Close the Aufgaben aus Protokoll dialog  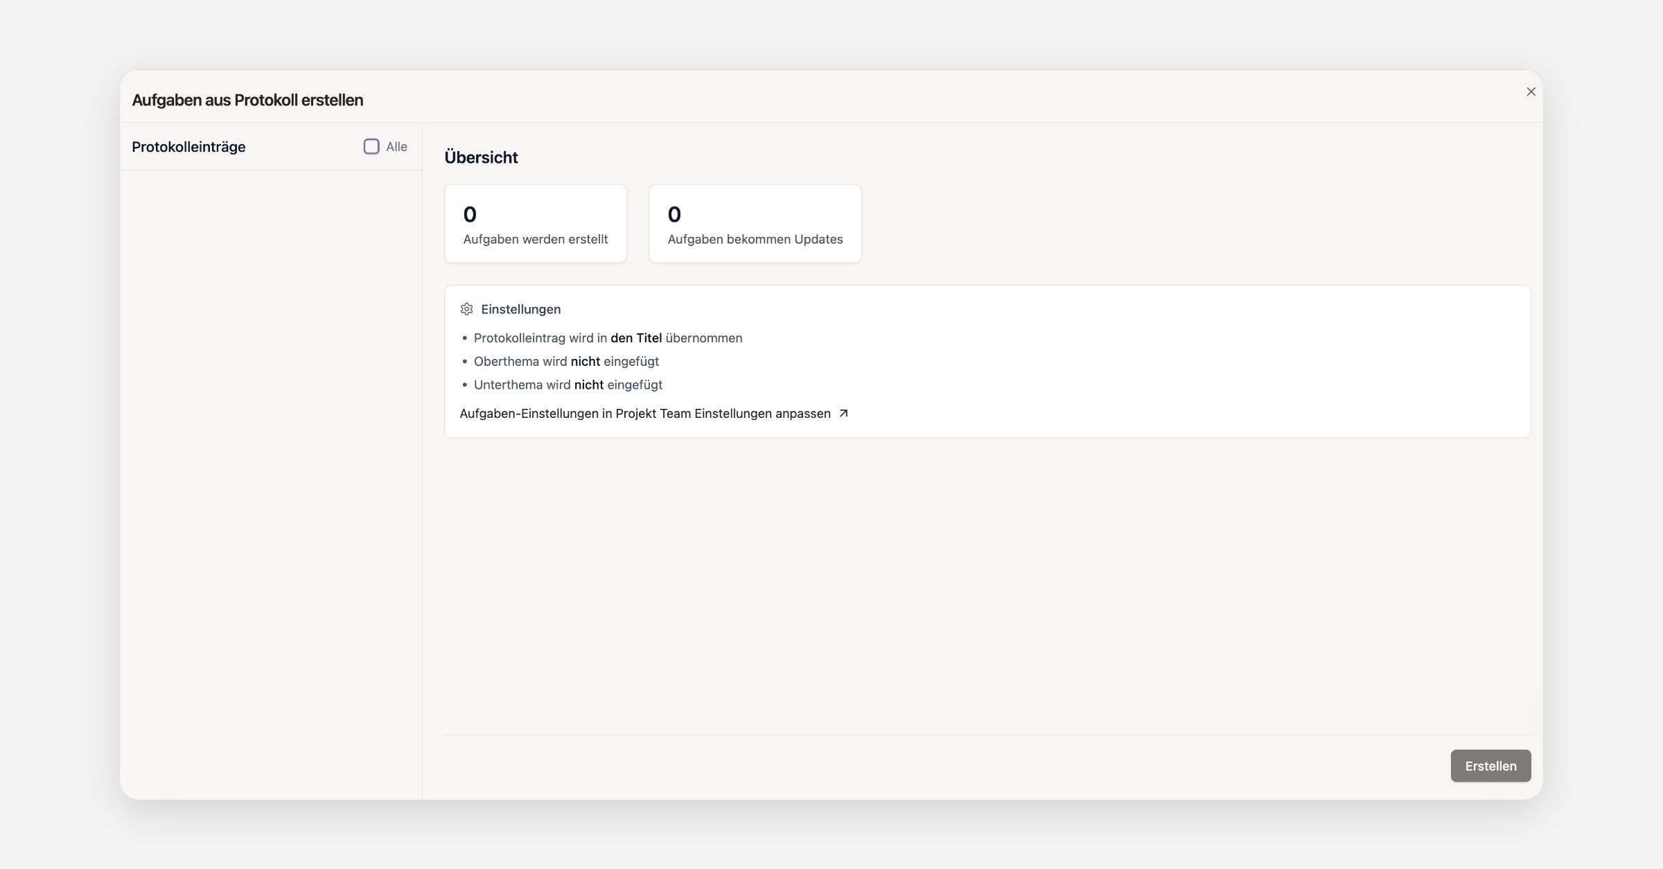pos(1531,91)
